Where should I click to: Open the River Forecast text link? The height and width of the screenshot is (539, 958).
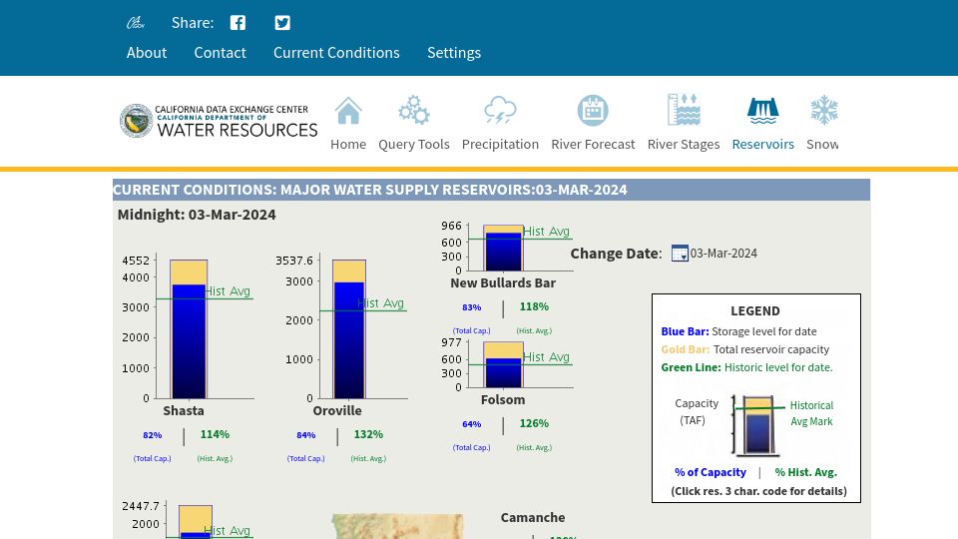pos(593,144)
